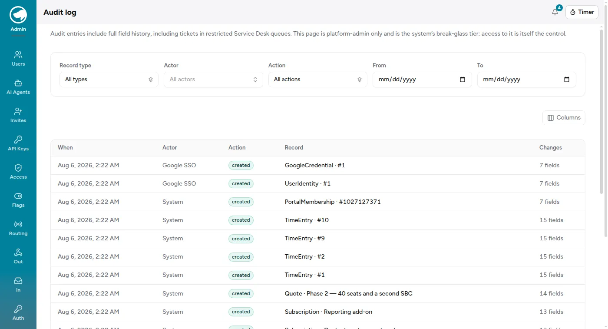Select PortalMembership · #1027127371 record
Screen dimensions: 608x329
[333, 202]
